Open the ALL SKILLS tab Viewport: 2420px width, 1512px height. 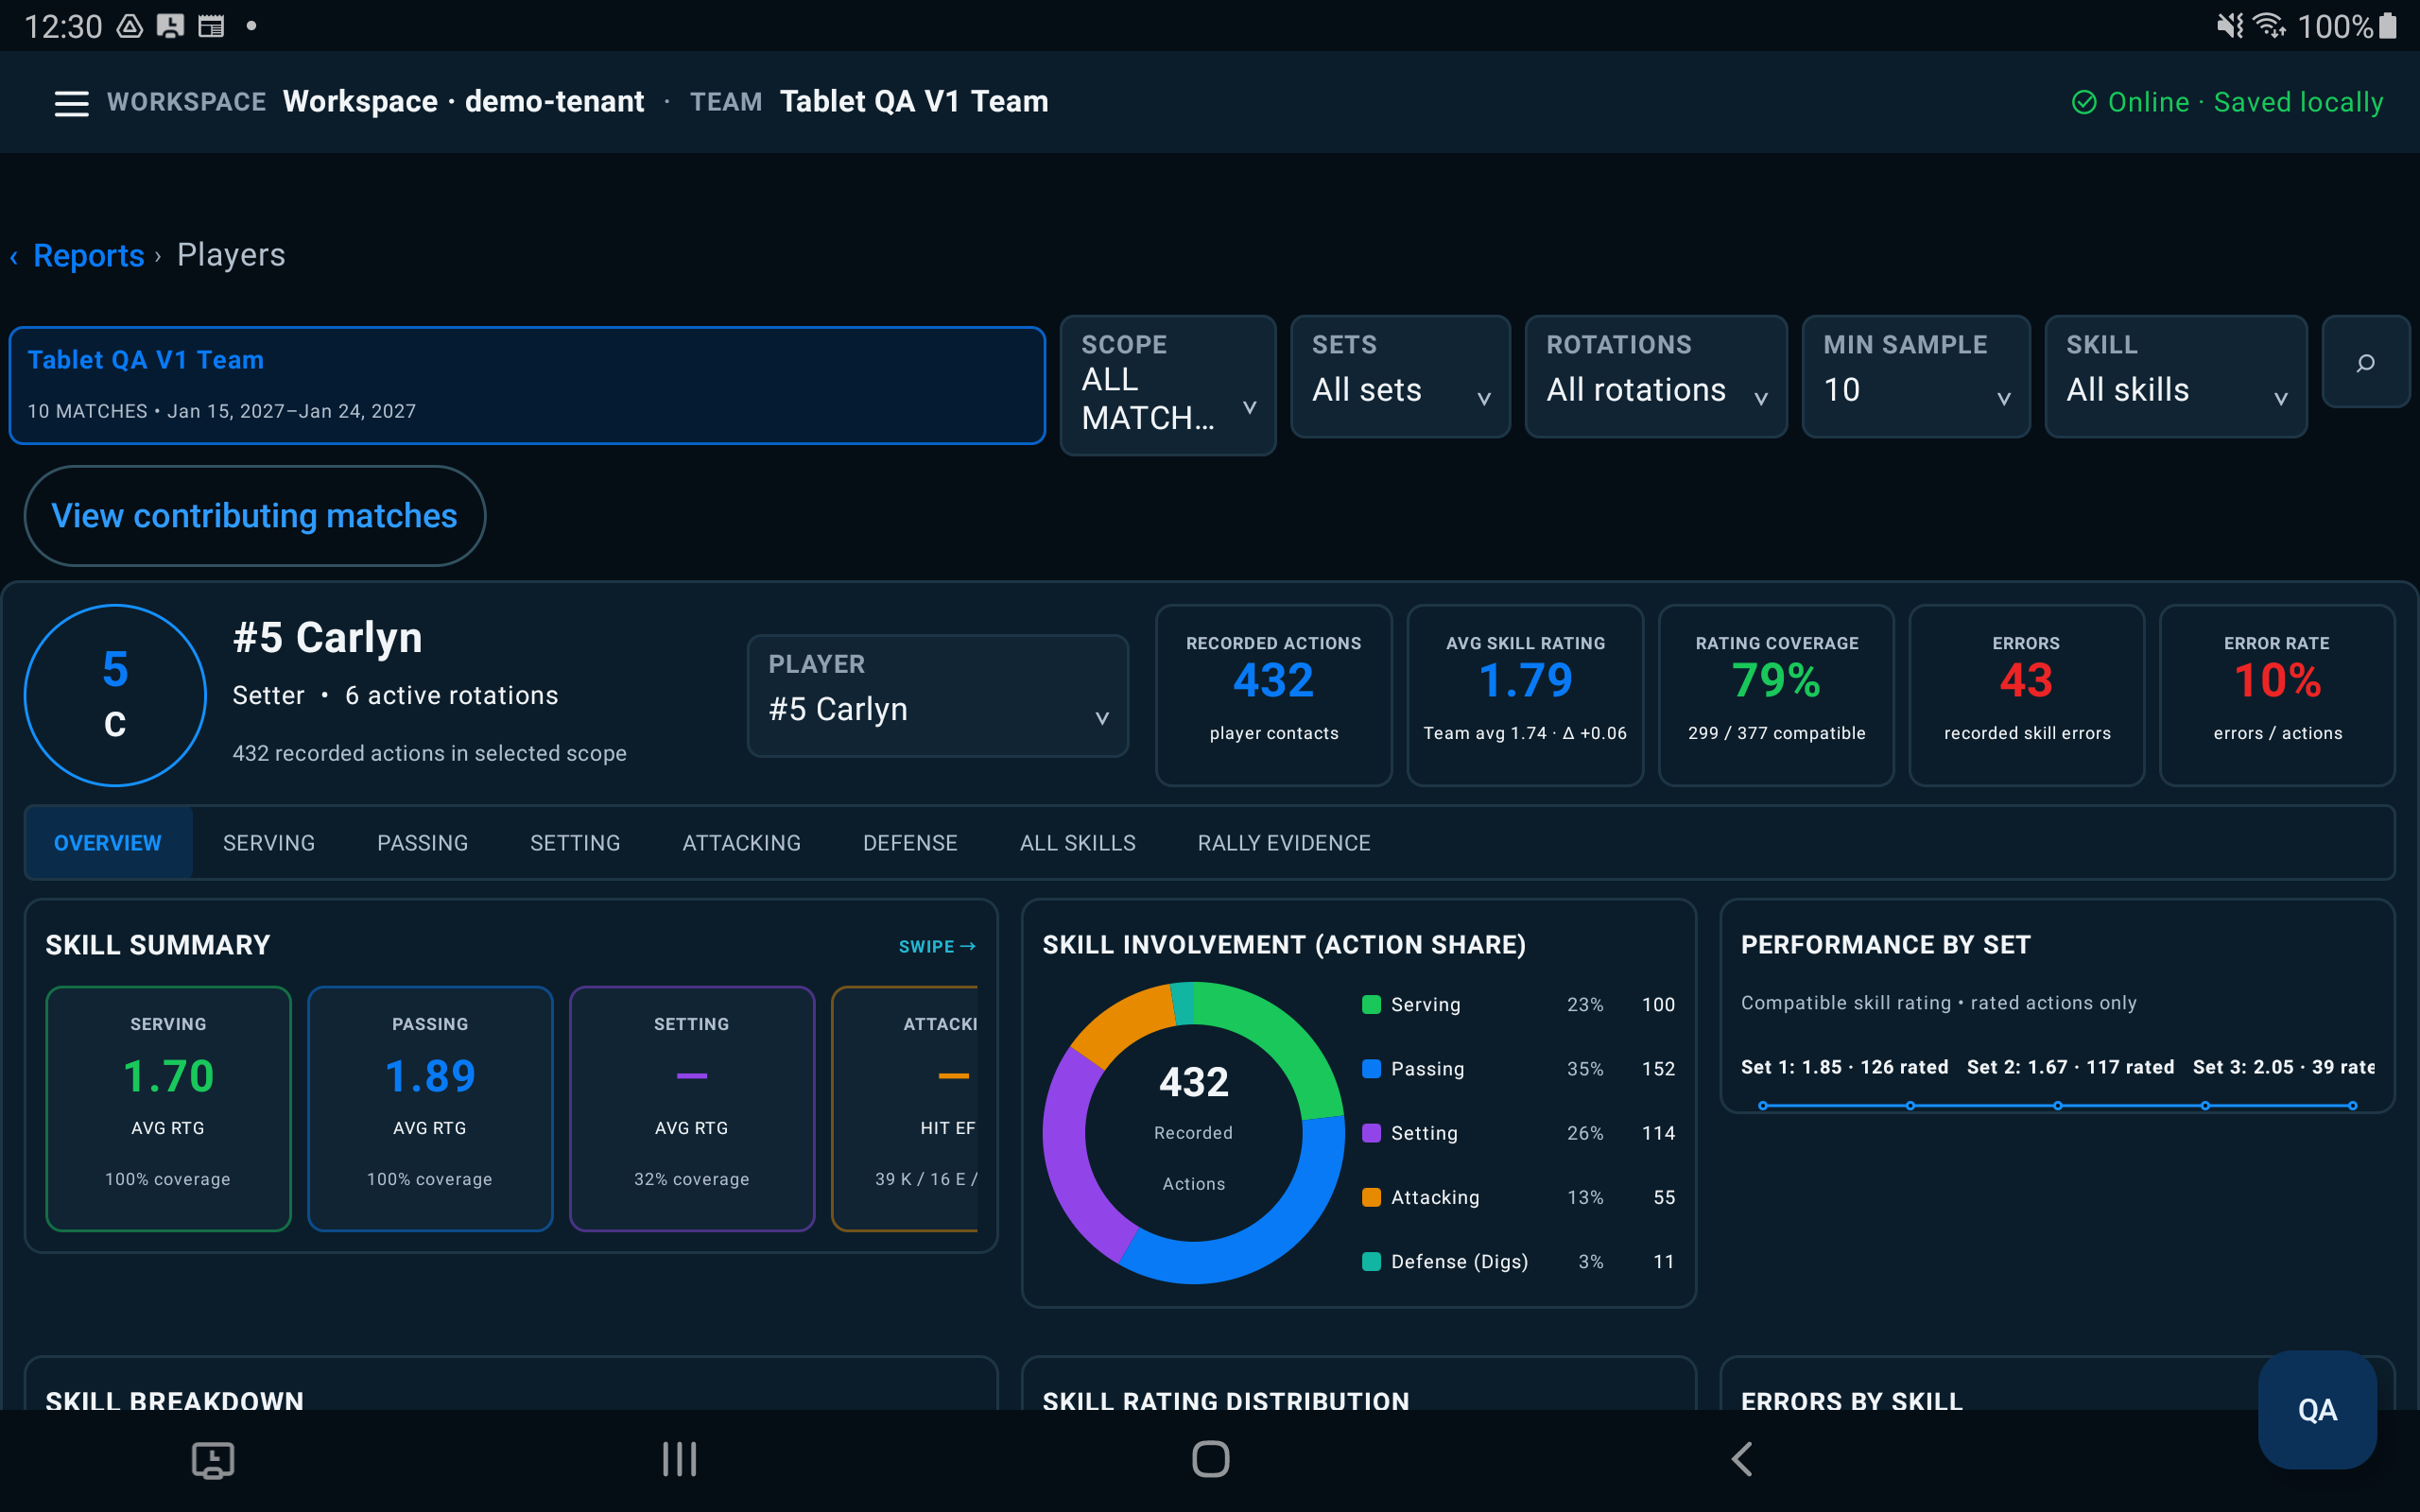tap(1078, 843)
